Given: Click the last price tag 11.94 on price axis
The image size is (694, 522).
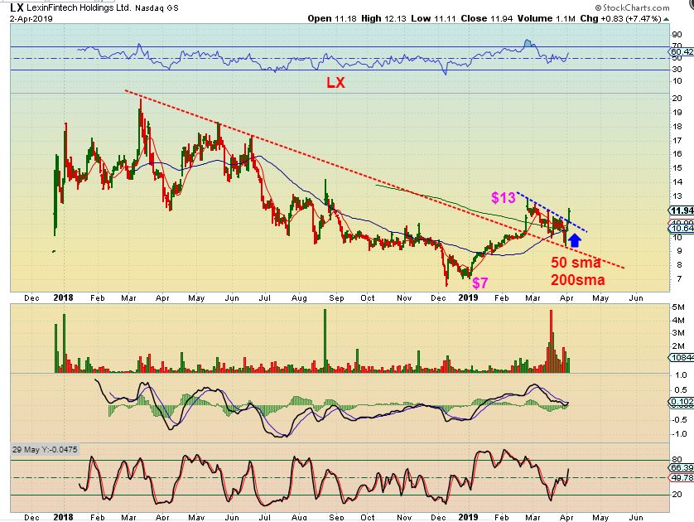Looking at the screenshot, I should pos(682,210).
